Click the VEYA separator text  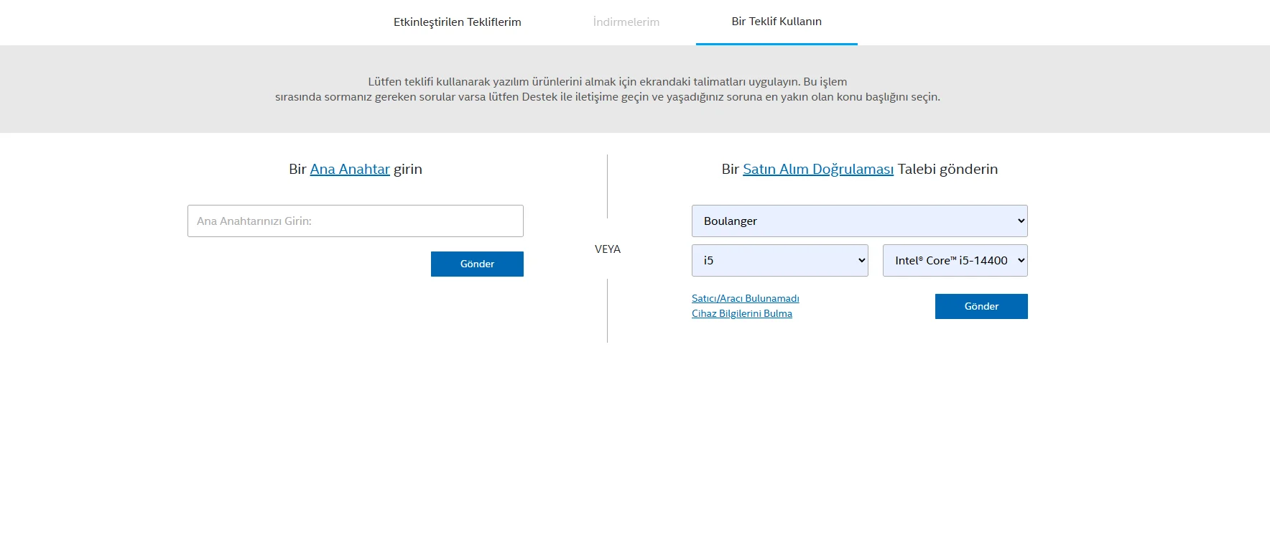(x=608, y=249)
